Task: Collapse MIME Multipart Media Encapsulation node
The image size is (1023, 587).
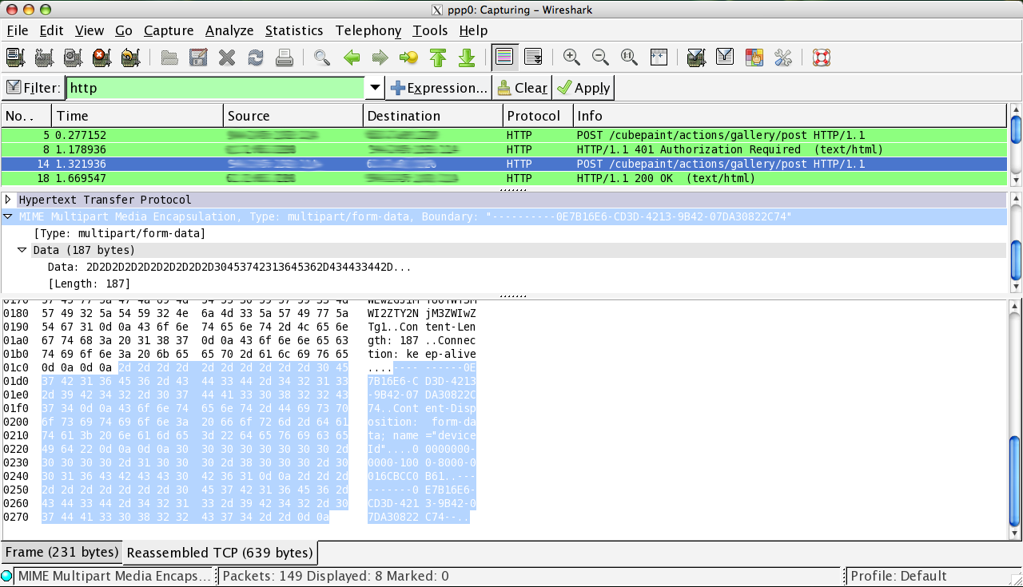Action: click(8, 216)
